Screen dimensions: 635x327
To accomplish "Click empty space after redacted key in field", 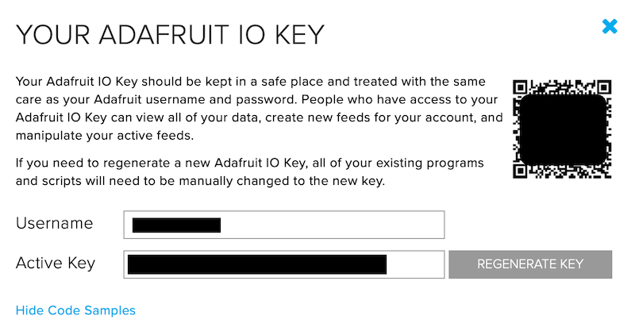I will pyautogui.click(x=415, y=264).
